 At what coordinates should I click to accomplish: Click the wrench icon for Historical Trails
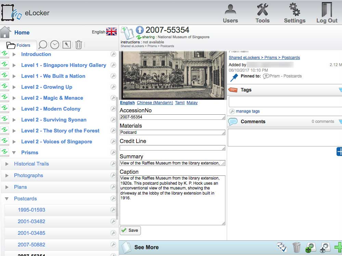click(x=113, y=164)
